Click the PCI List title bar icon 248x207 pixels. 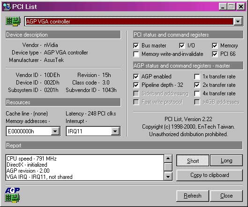click(x=7, y=7)
